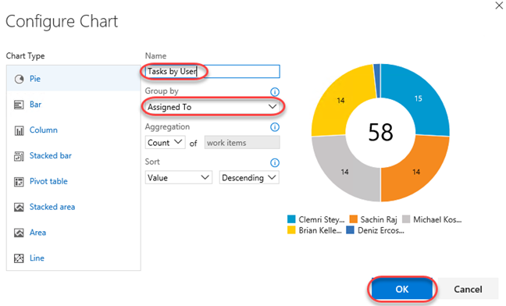This screenshot has height=306, width=506.
Task: Open the Assigned To group-by dropdown
Action: tap(212, 107)
